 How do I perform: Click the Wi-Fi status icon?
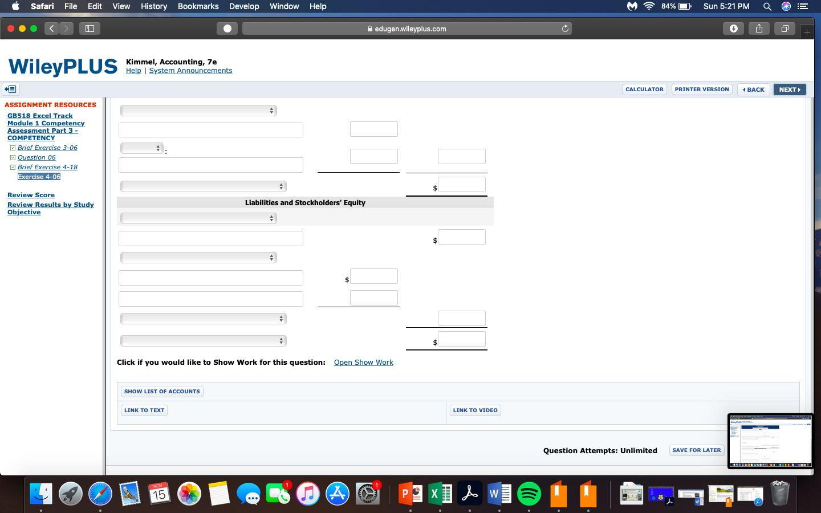(649, 6)
